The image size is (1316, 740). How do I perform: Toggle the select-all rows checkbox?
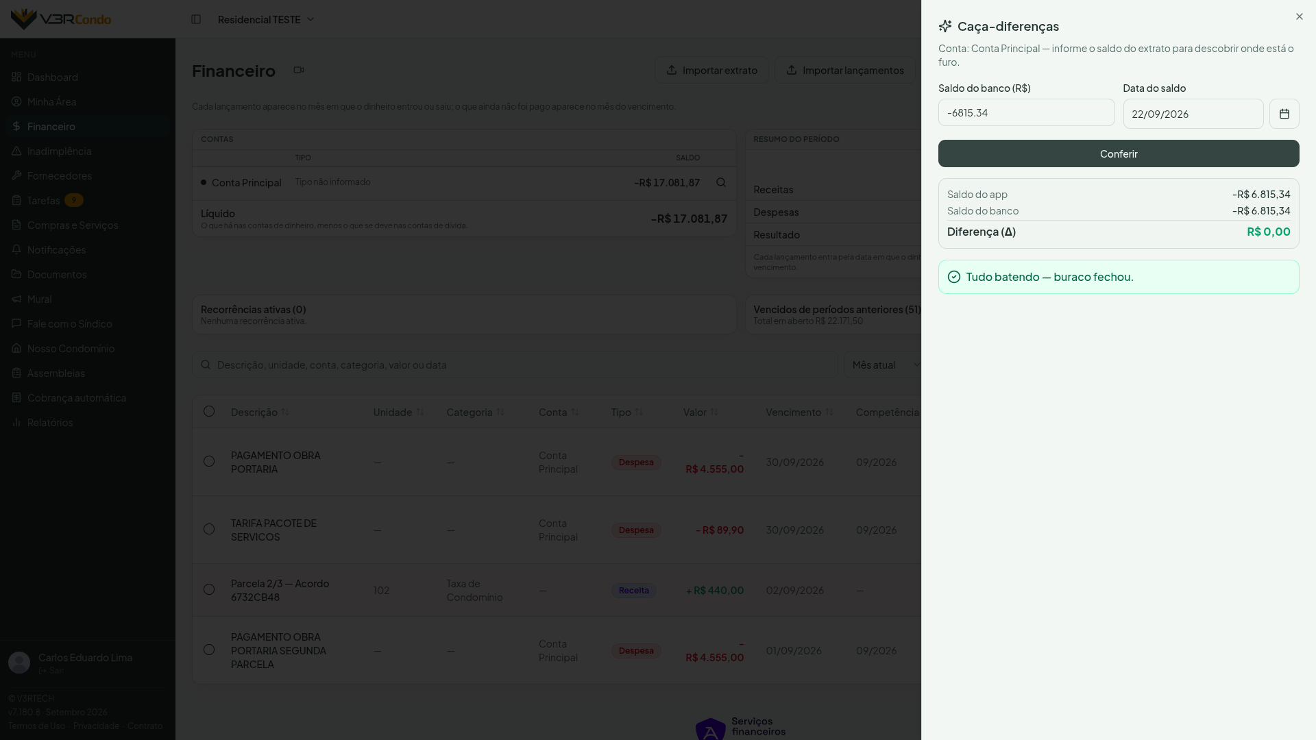[x=209, y=411]
